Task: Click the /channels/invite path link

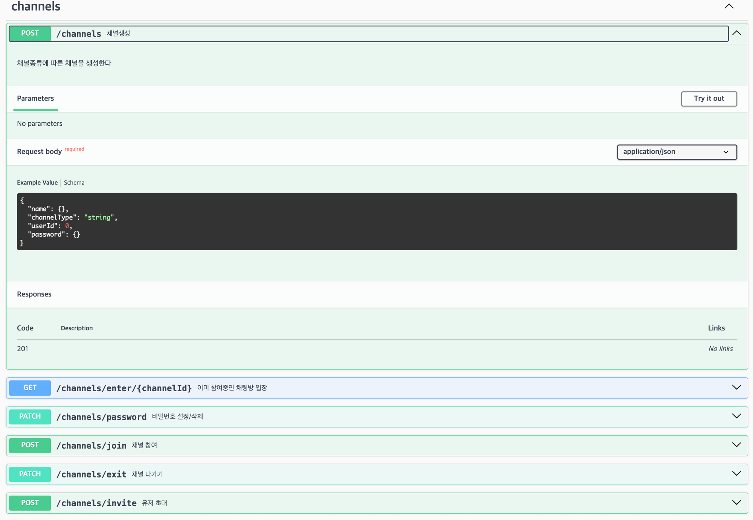Action: click(96, 503)
